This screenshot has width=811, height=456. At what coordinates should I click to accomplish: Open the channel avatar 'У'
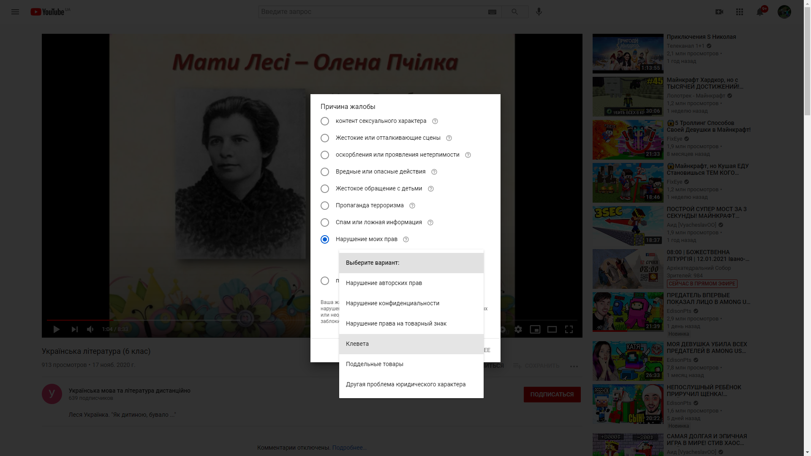tap(52, 394)
